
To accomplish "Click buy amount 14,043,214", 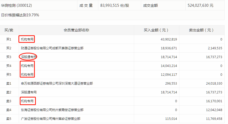I will point(169,66).
